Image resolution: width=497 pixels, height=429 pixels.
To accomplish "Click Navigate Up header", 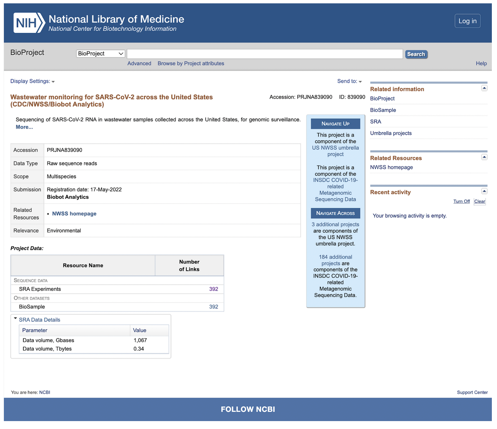I will click(335, 124).
